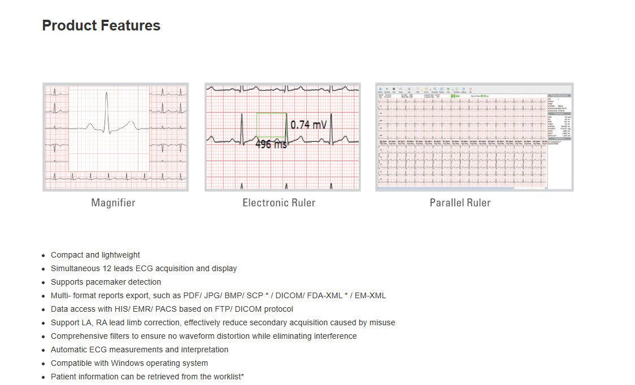Screen dimensions: 635x385
Task: Click the green measurement box on the Electronic Ruler image
Action: [272, 125]
